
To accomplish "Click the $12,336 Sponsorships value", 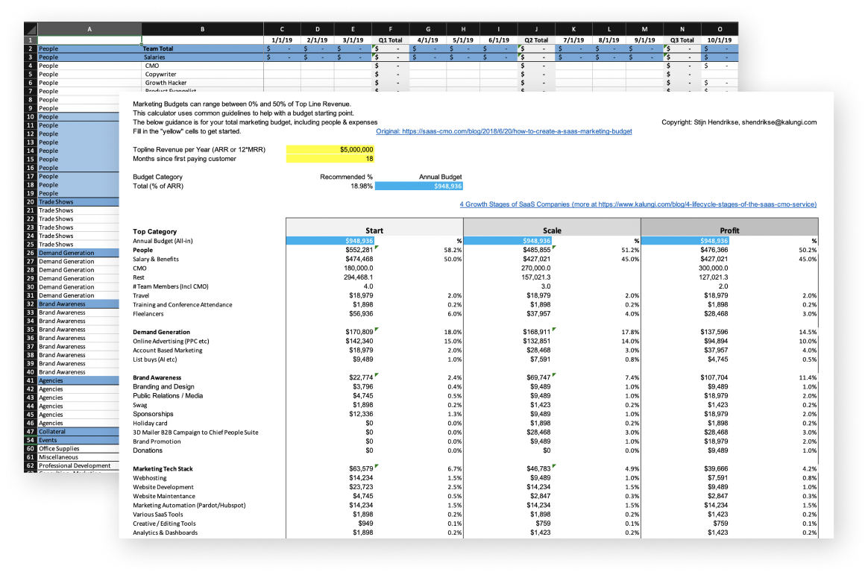I will coord(361,414).
